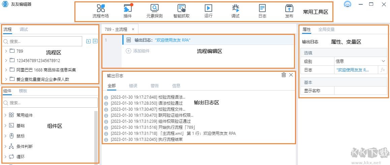Select log line 语法校验通过
390x165 pixels.
click(x=147, y=103)
